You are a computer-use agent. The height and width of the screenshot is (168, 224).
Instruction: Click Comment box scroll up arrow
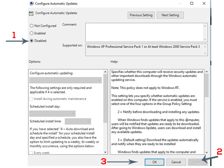pos(205,26)
